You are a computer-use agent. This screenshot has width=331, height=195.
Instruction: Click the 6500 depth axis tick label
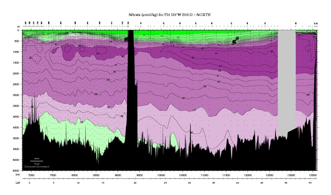[16, 171]
